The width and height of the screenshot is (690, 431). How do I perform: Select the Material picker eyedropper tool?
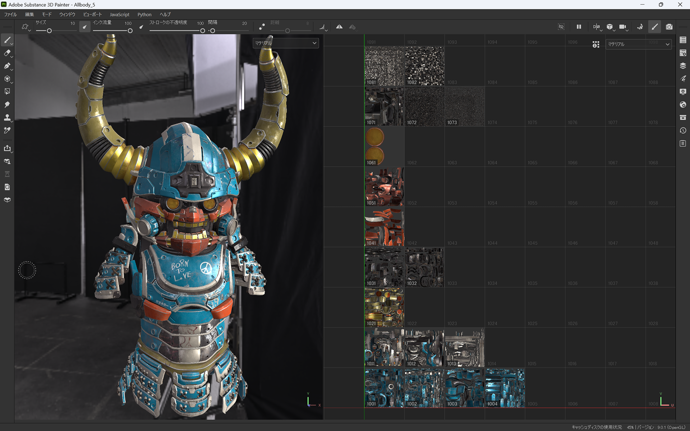[x=7, y=130]
